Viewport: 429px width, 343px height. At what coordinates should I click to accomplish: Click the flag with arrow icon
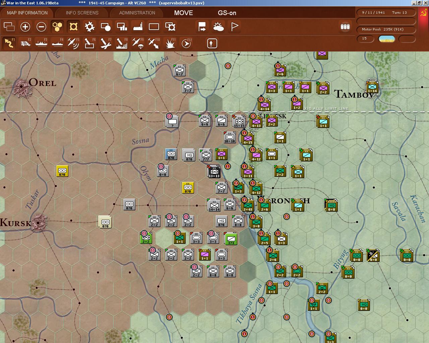[x=202, y=27]
